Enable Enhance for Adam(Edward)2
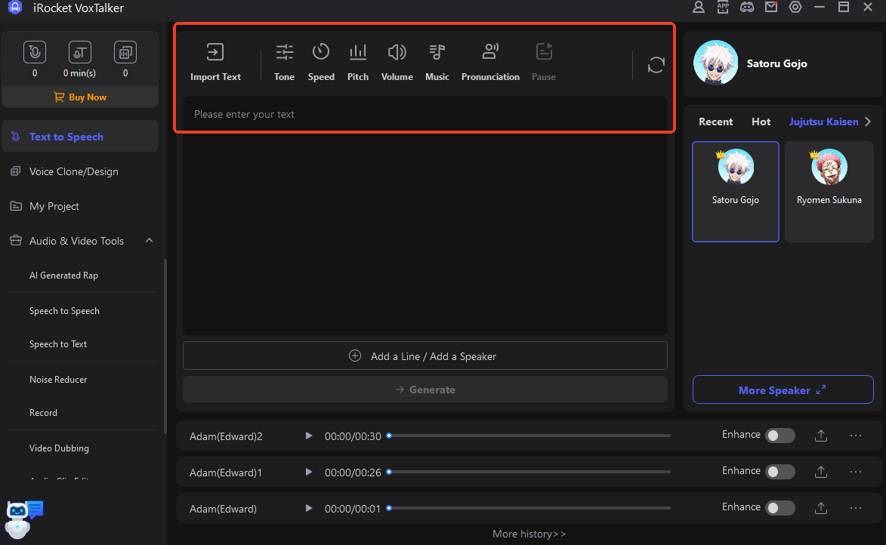This screenshot has width=886, height=545. coord(780,436)
